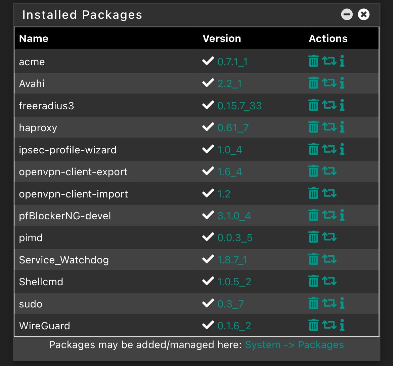Reinstall the Shellcmd package

(329, 281)
